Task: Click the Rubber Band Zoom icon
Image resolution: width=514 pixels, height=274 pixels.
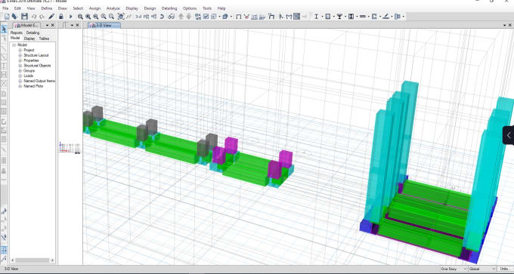Action: pyautogui.click(x=80, y=17)
